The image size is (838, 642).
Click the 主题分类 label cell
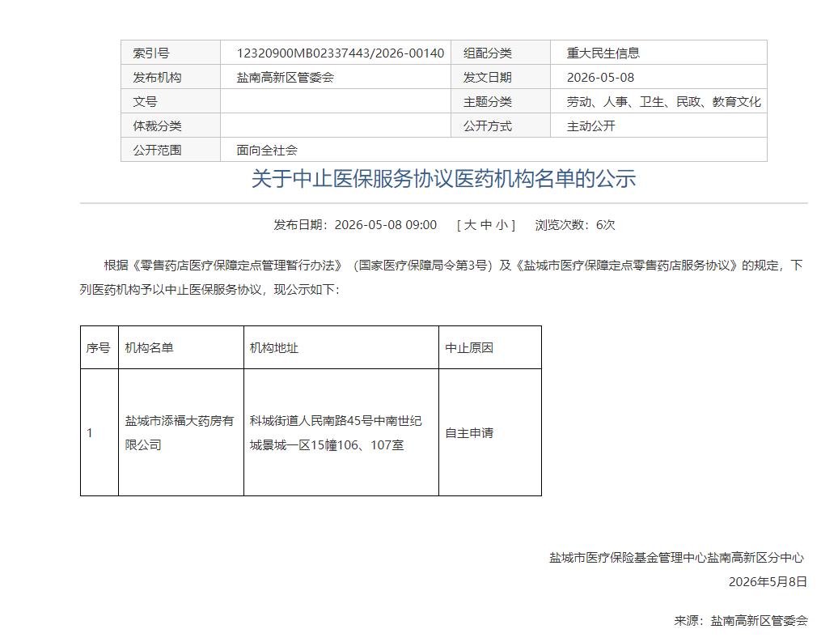[x=501, y=101]
